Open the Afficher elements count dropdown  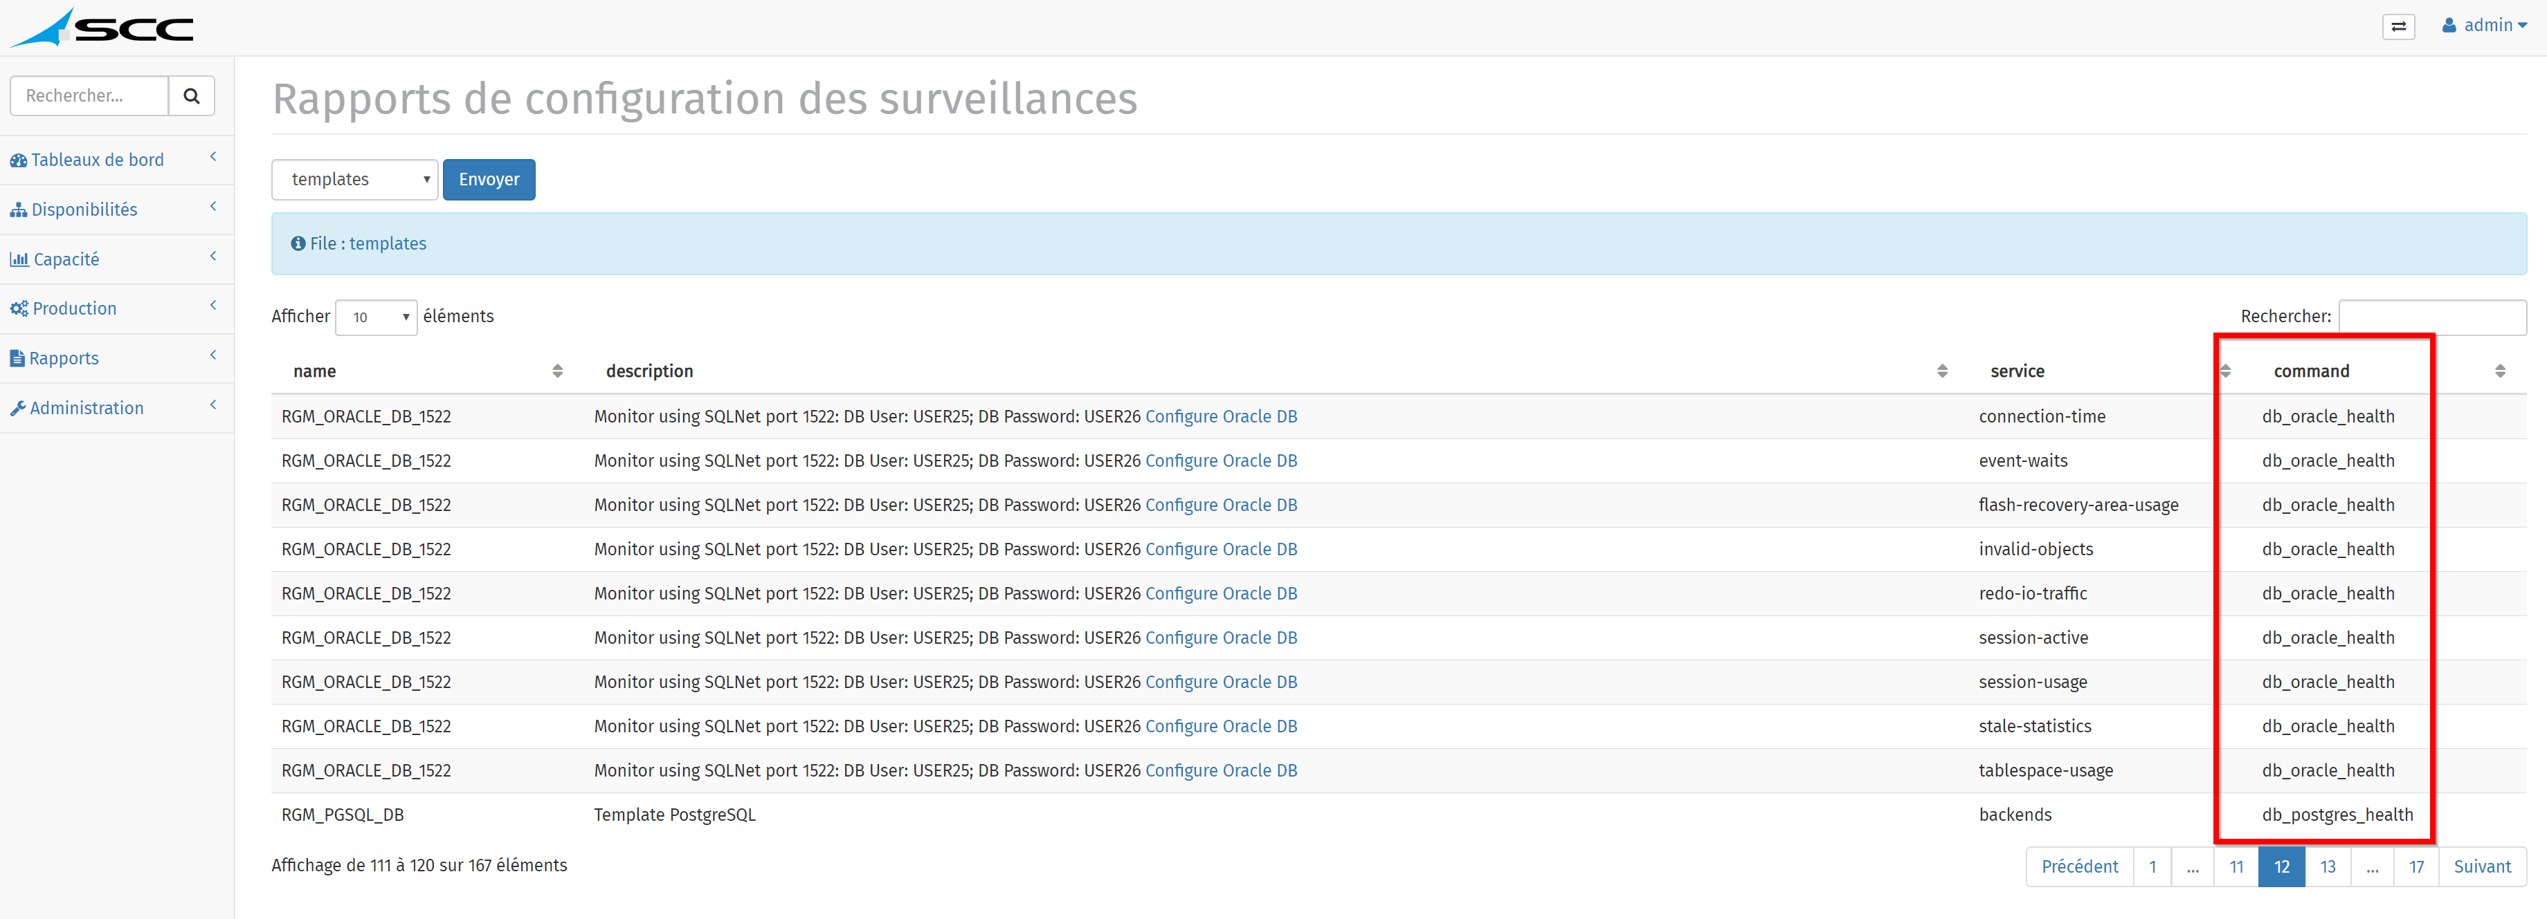377,317
